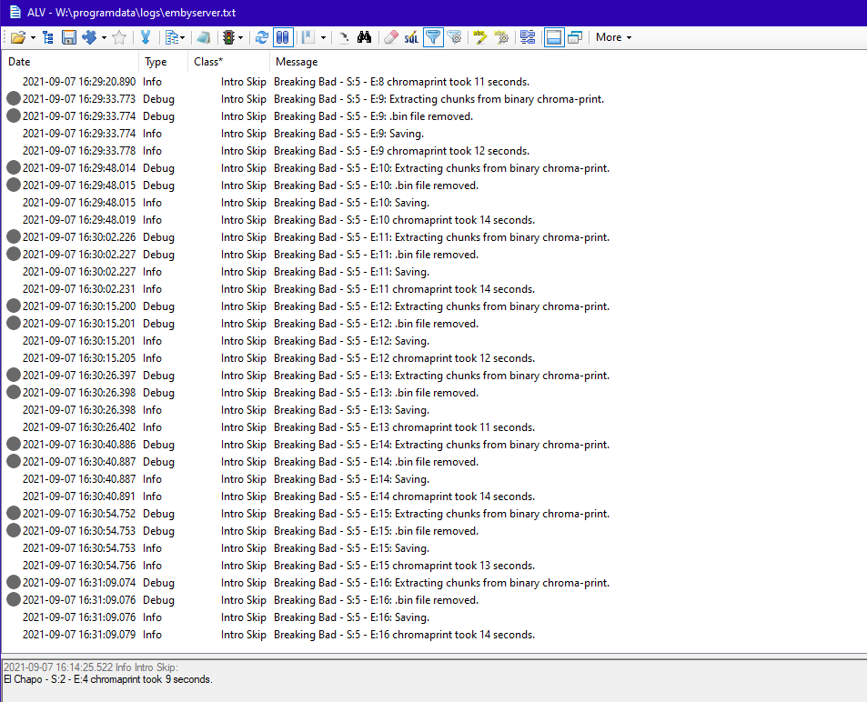Image resolution: width=867 pixels, height=702 pixels.
Task: Click the colored document lines icon
Action: 172,37
